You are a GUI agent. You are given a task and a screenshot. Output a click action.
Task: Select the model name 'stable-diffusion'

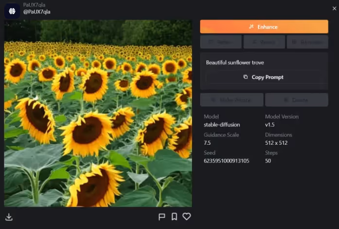point(222,125)
